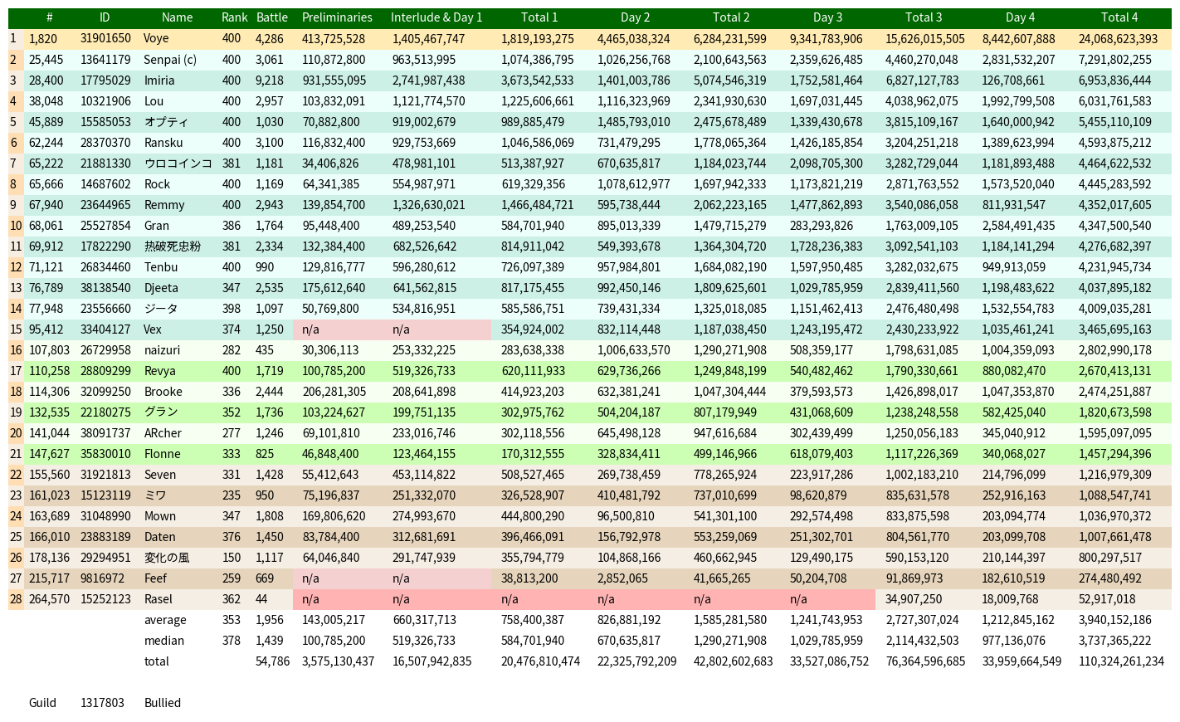
Task: Click the grand total "110,324,261,234"
Action: 1121,661
